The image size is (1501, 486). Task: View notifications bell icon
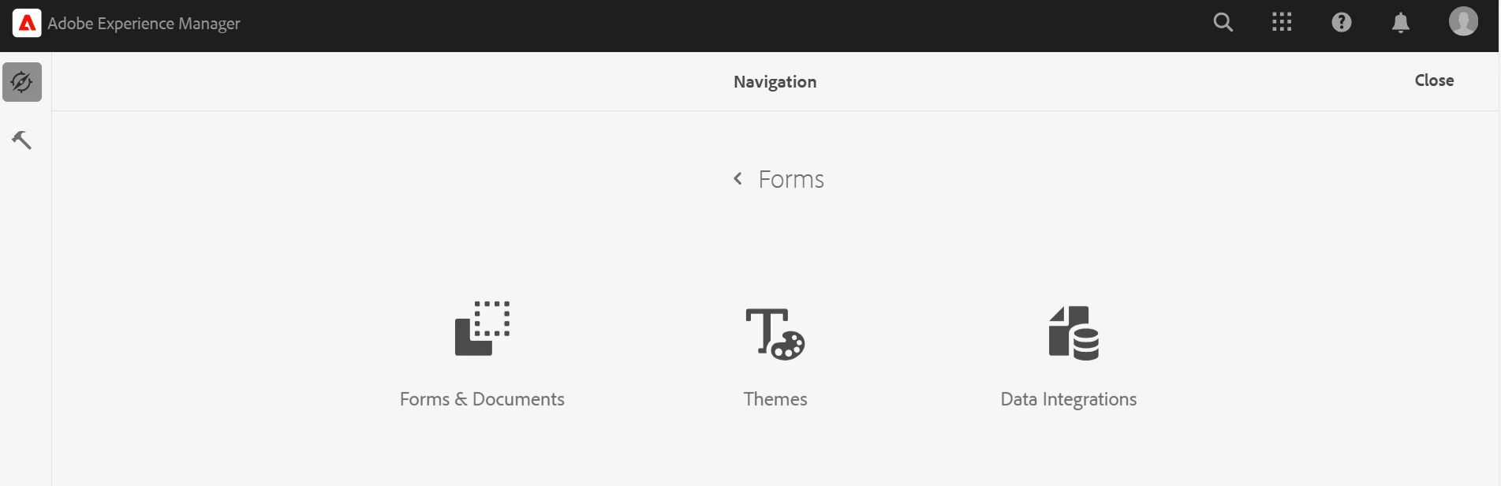1400,23
